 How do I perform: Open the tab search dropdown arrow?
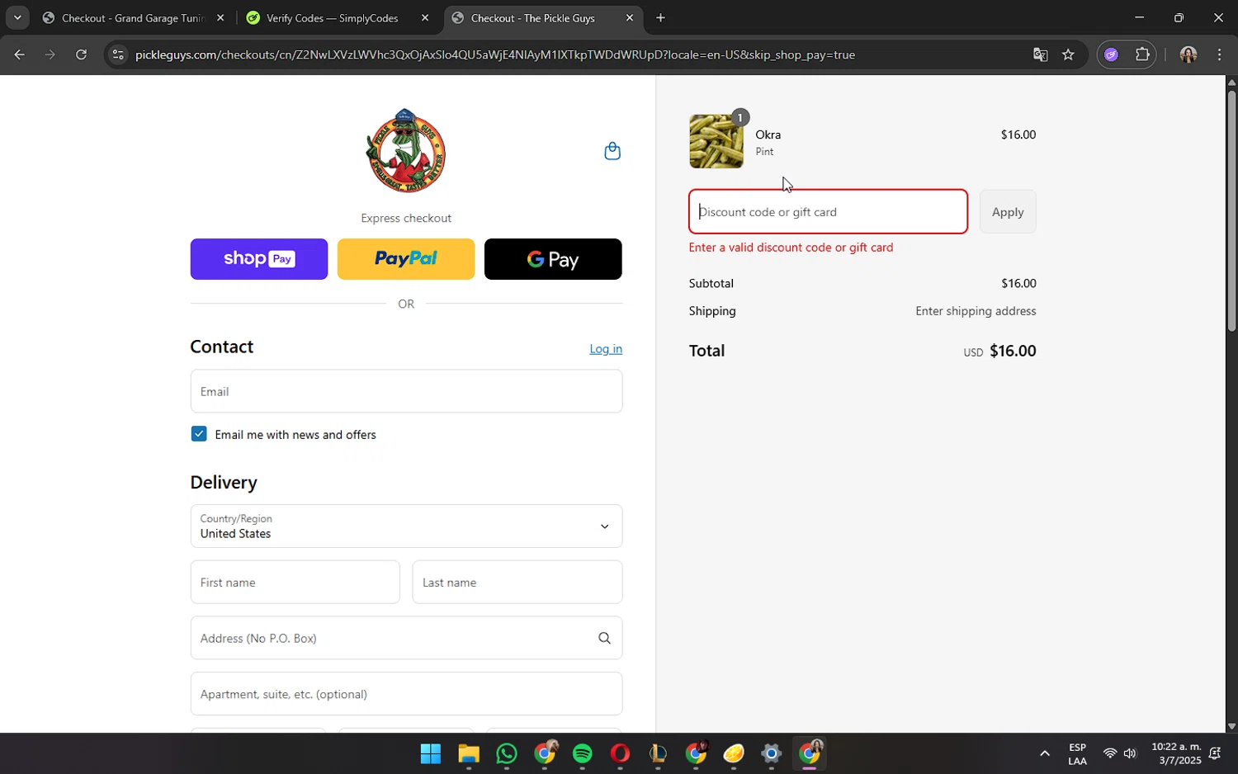pyautogui.click(x=17, y=17)
